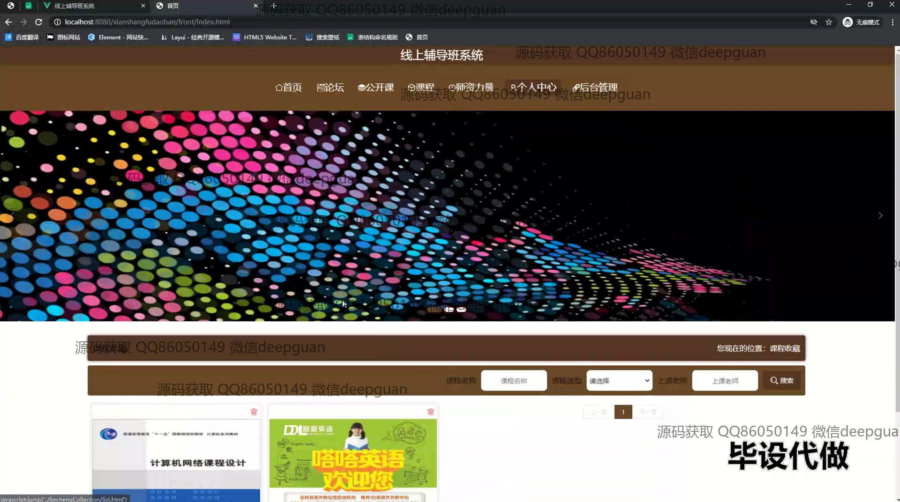Bookmark this page with star icon
900x502 pixels.
click(x=829, y=22)
